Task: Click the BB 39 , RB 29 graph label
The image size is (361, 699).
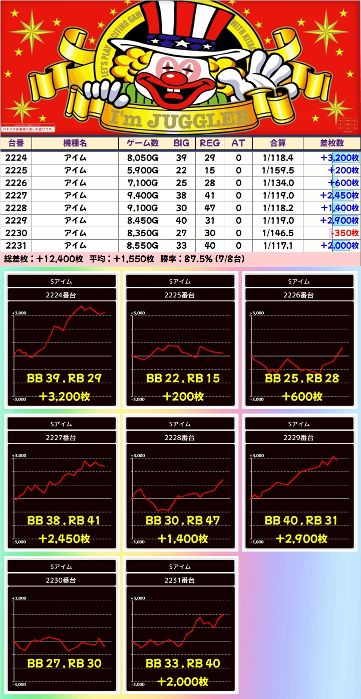Action: point(65,378)
